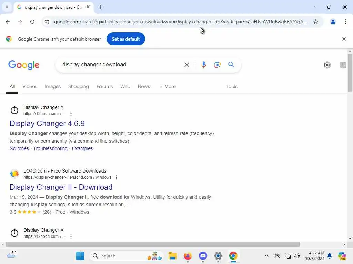Search by image with Google Lens

click(217, 65)
